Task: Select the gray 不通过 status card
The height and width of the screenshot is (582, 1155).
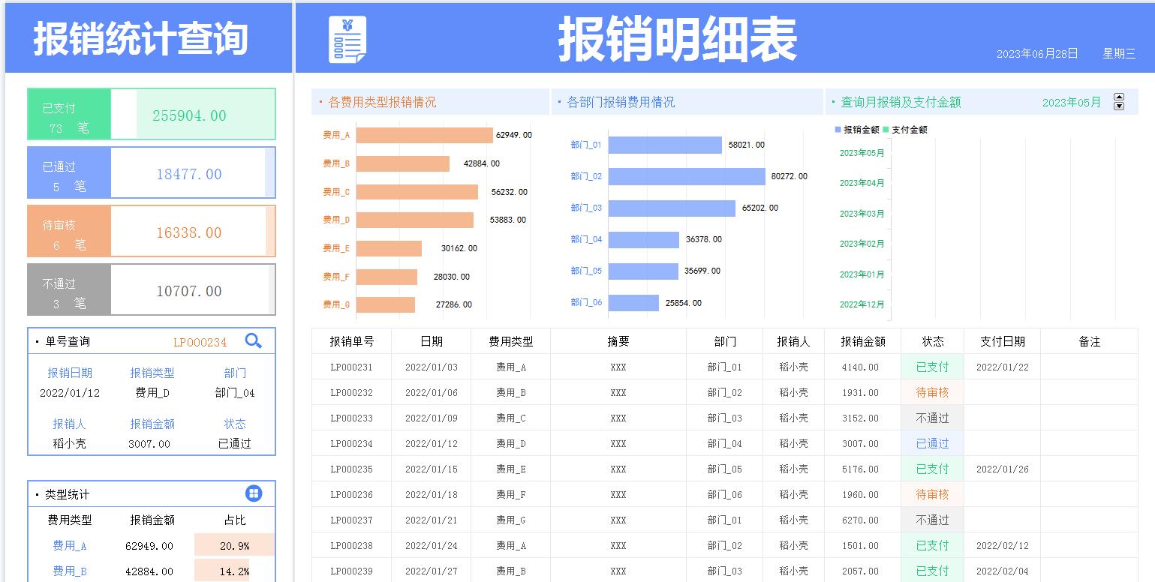Action: tap(150, 289)
